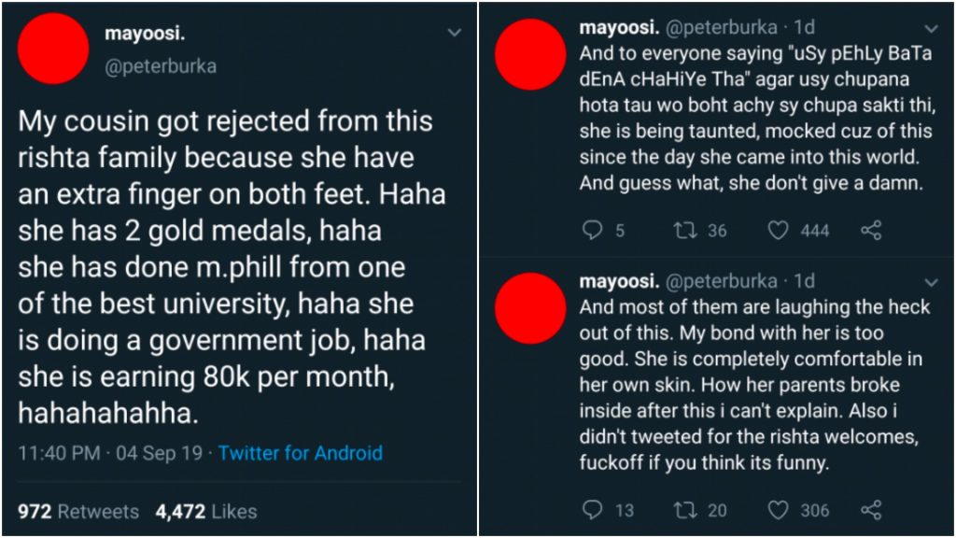Click the red avatar of the "laughing the heck" tweet
This screenshot has height=538, width=956.
[x=530, y=308]
